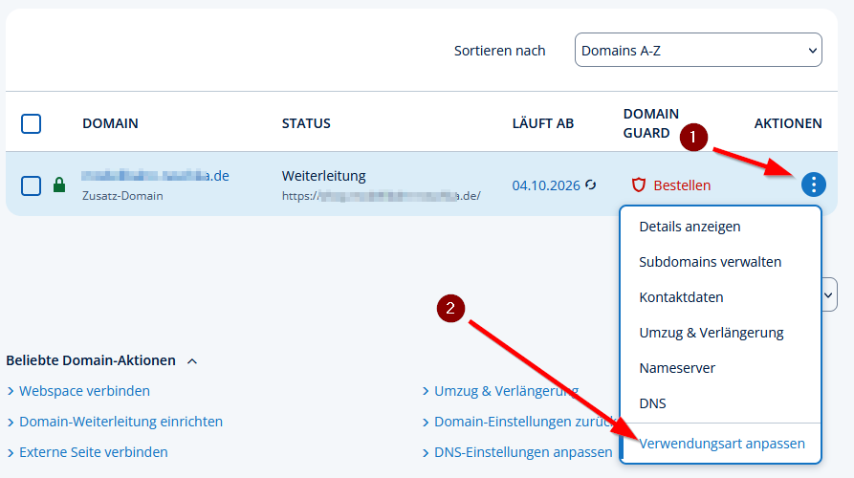Click the Externe Seite verbinden link
The image size is (854, 478).
(x=93, y=452)
